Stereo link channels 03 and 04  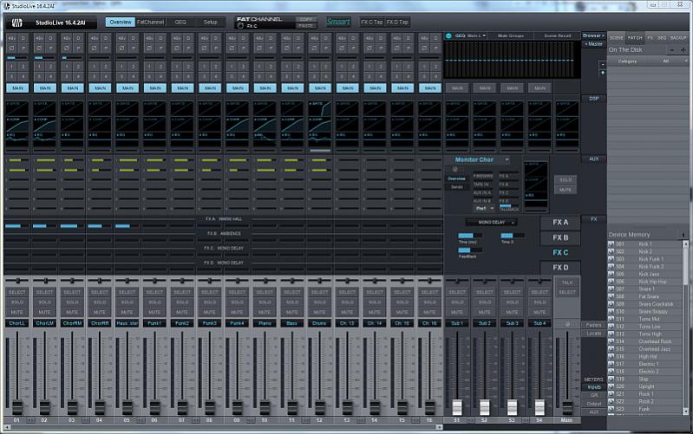(85, 420)
